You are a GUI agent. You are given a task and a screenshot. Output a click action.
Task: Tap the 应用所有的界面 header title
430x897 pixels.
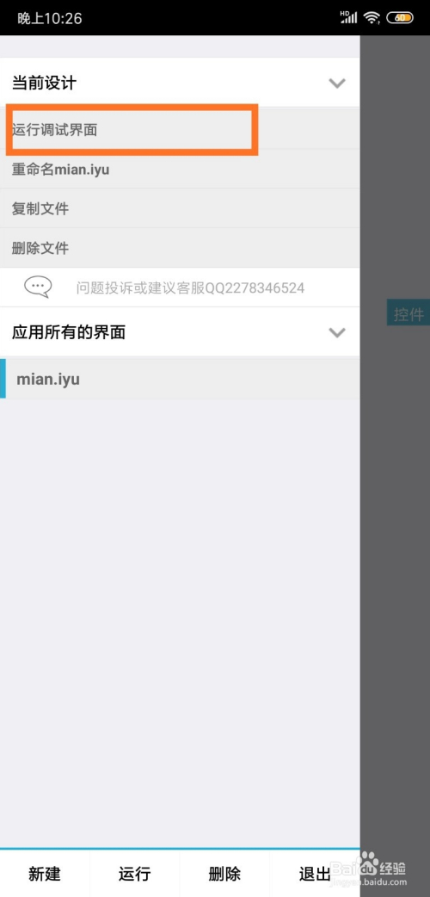coord(69,332)
